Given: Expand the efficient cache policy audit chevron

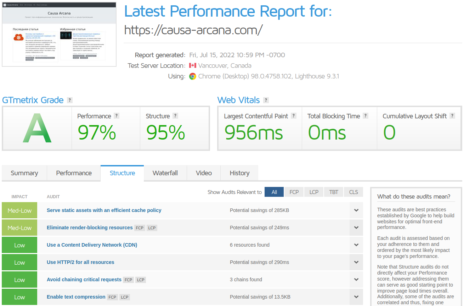Looking at the screenshot, I should tap(356, 211).
